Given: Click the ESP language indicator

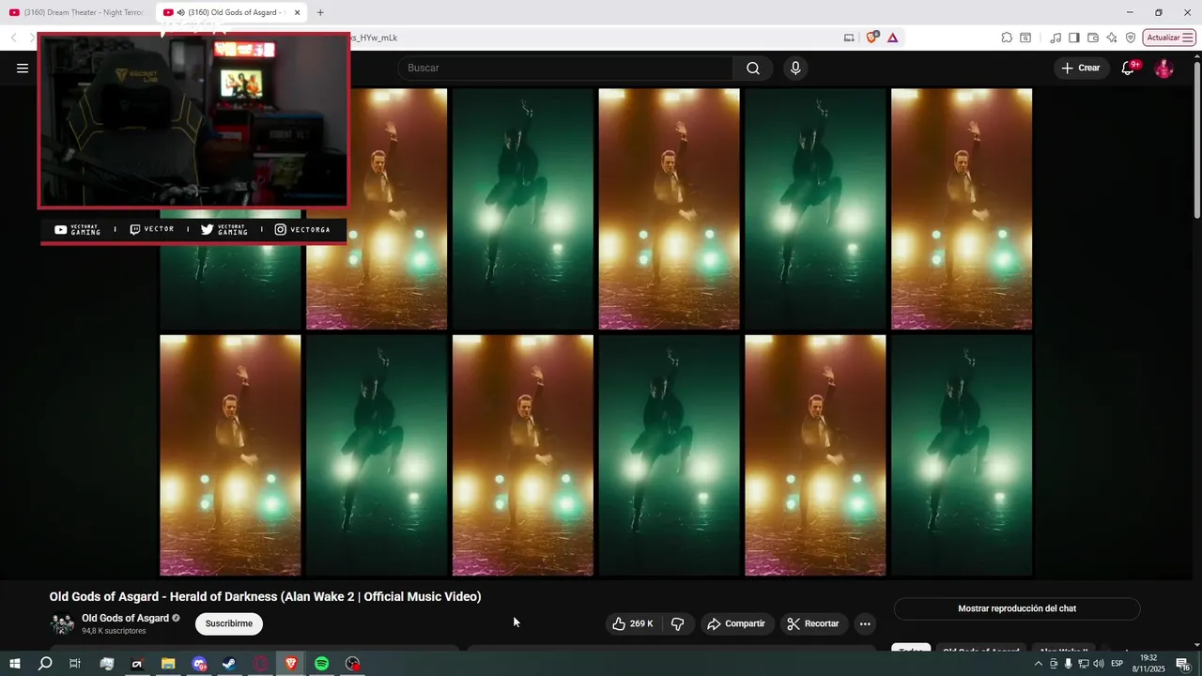Looking at the screenshot, I should tap(1117, 664).
